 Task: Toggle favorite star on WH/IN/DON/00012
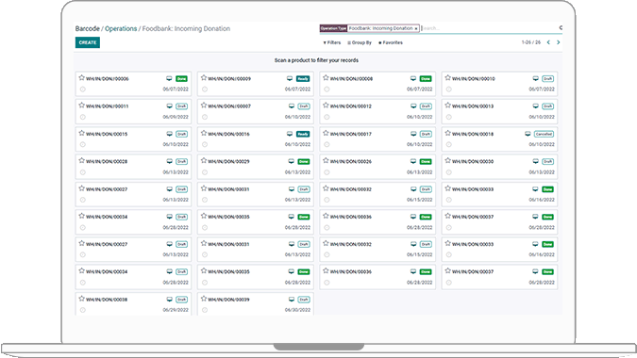[326, 105]
